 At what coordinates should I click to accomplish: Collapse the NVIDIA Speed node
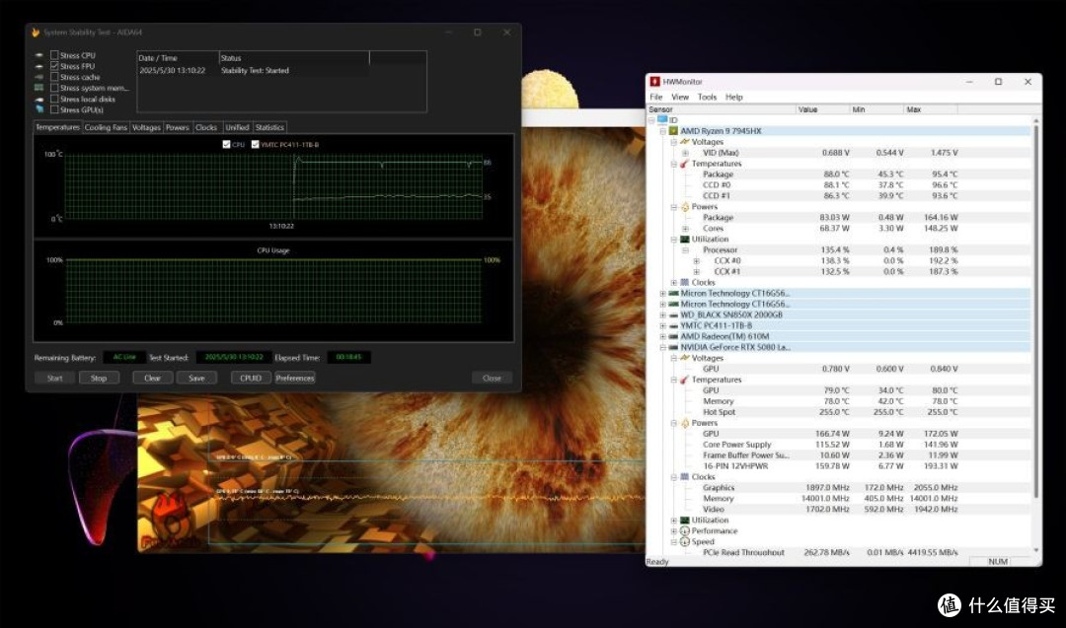click(x=674, y=542)
